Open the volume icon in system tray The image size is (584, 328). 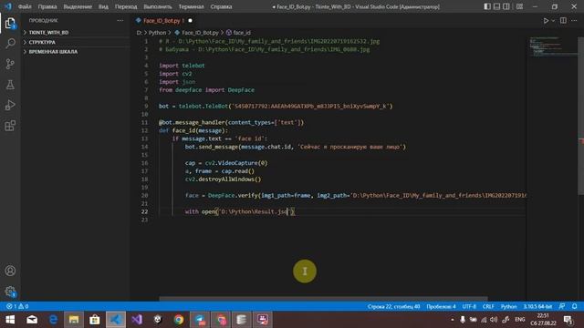[494, 320]
